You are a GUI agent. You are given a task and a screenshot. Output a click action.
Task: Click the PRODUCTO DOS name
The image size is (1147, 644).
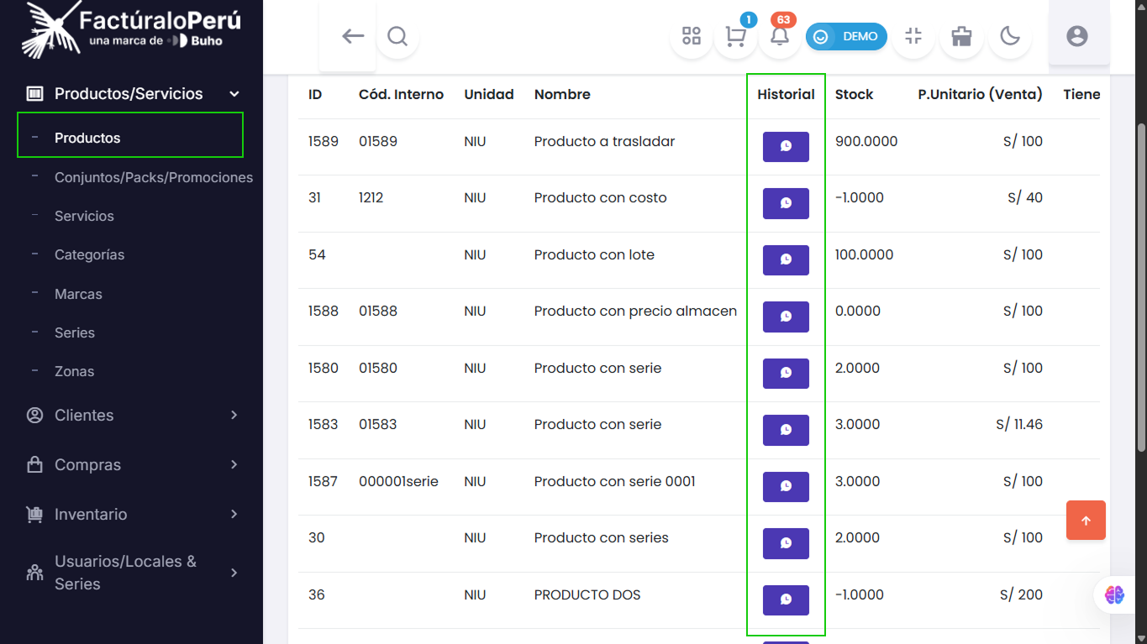587,594
